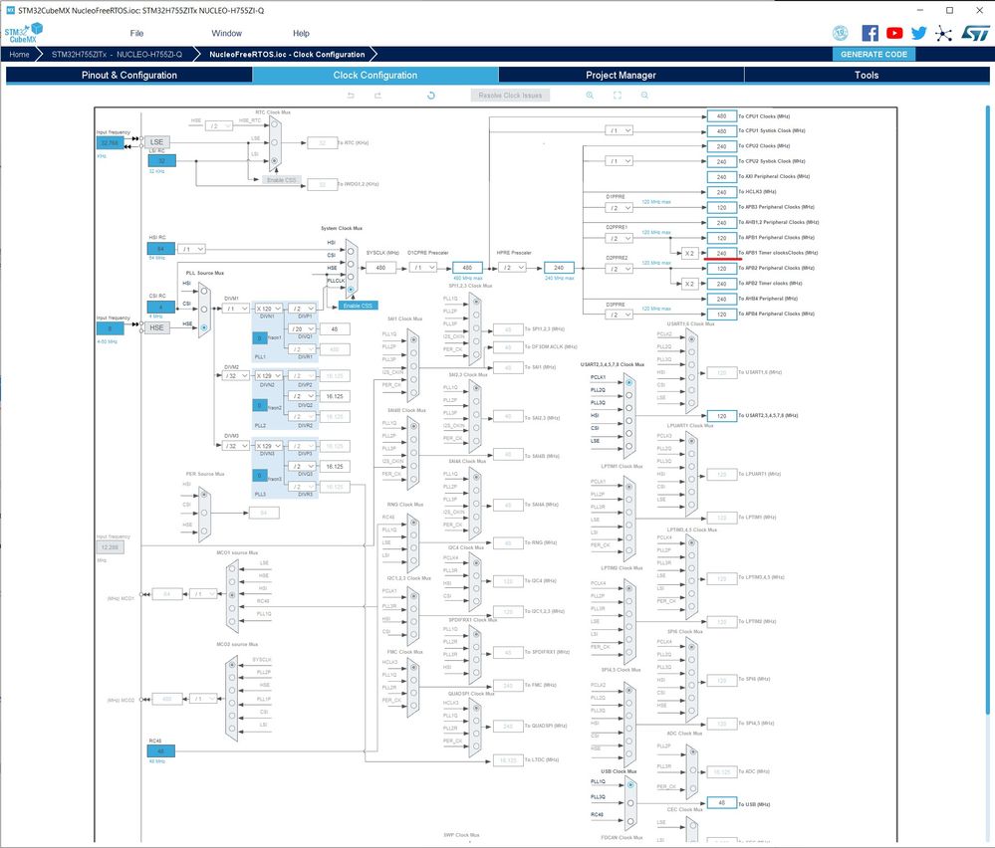Select PCLK1 in USART2,3,4,5,7,8 Clock Mux
The height and width of the screenshot is (848, 995).
coord(628,382)
